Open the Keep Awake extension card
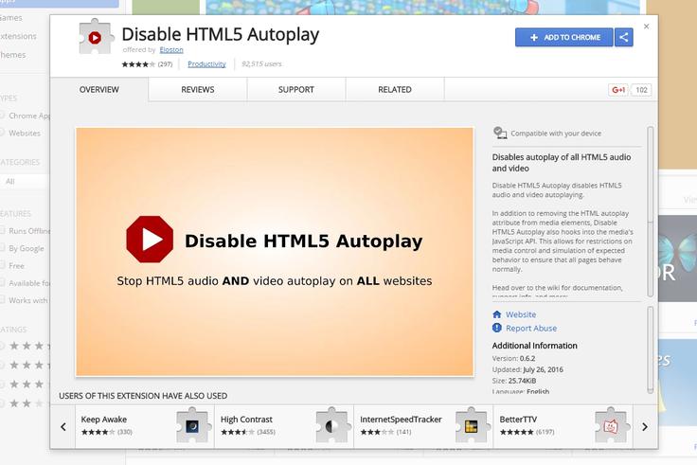This screenshot has height=465, width=697. click(x=145, y=426)
